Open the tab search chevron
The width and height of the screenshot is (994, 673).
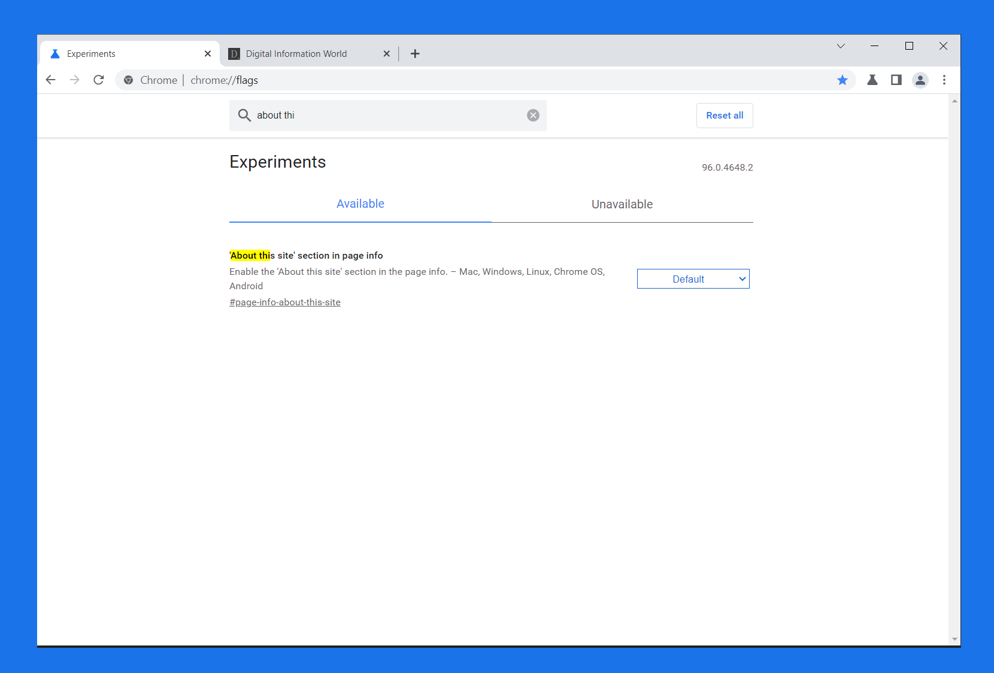(841, 46)
